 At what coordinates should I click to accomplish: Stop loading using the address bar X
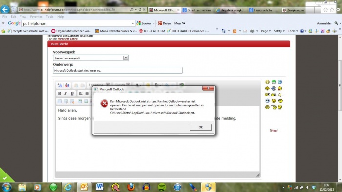coord(144,10)
